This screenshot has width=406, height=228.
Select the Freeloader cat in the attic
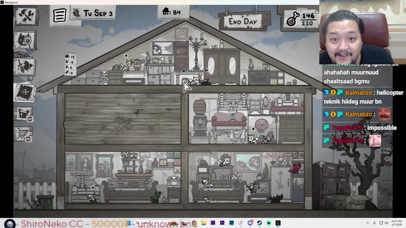pyautogui.click(x=197, y=80)
